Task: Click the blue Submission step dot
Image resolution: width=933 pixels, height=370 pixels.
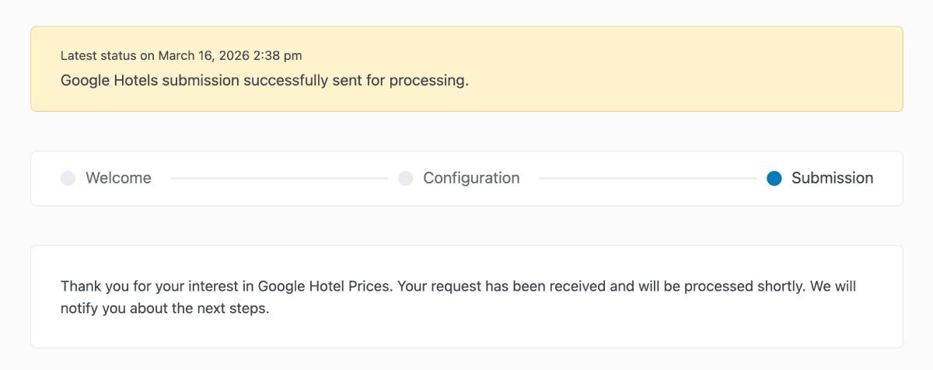Action: (x=774, y=178)
